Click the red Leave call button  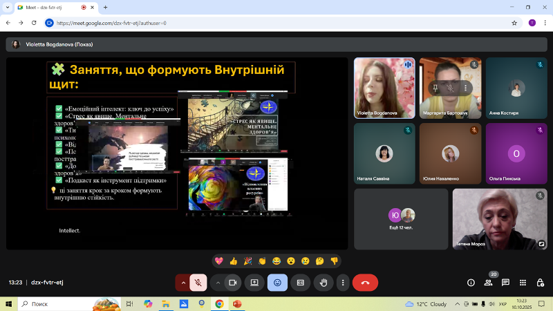(x=365, y=282)
